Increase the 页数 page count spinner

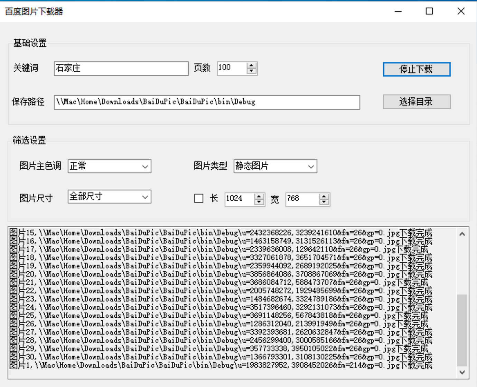tap(252, 66)
